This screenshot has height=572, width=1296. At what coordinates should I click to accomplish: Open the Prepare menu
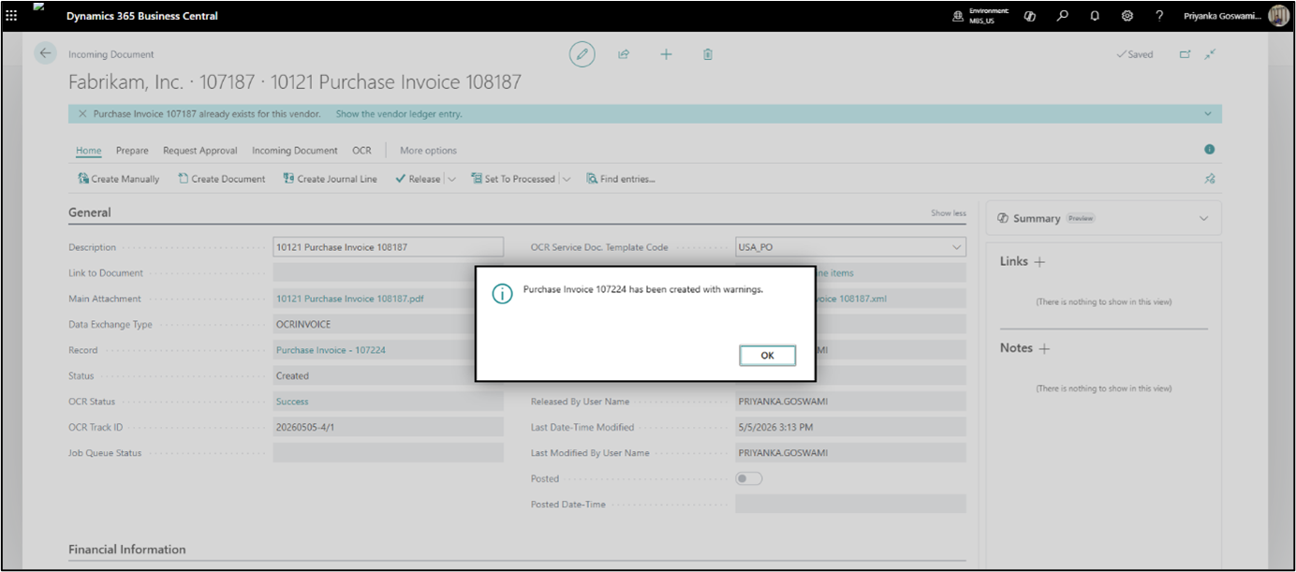(x=132, y=151)
